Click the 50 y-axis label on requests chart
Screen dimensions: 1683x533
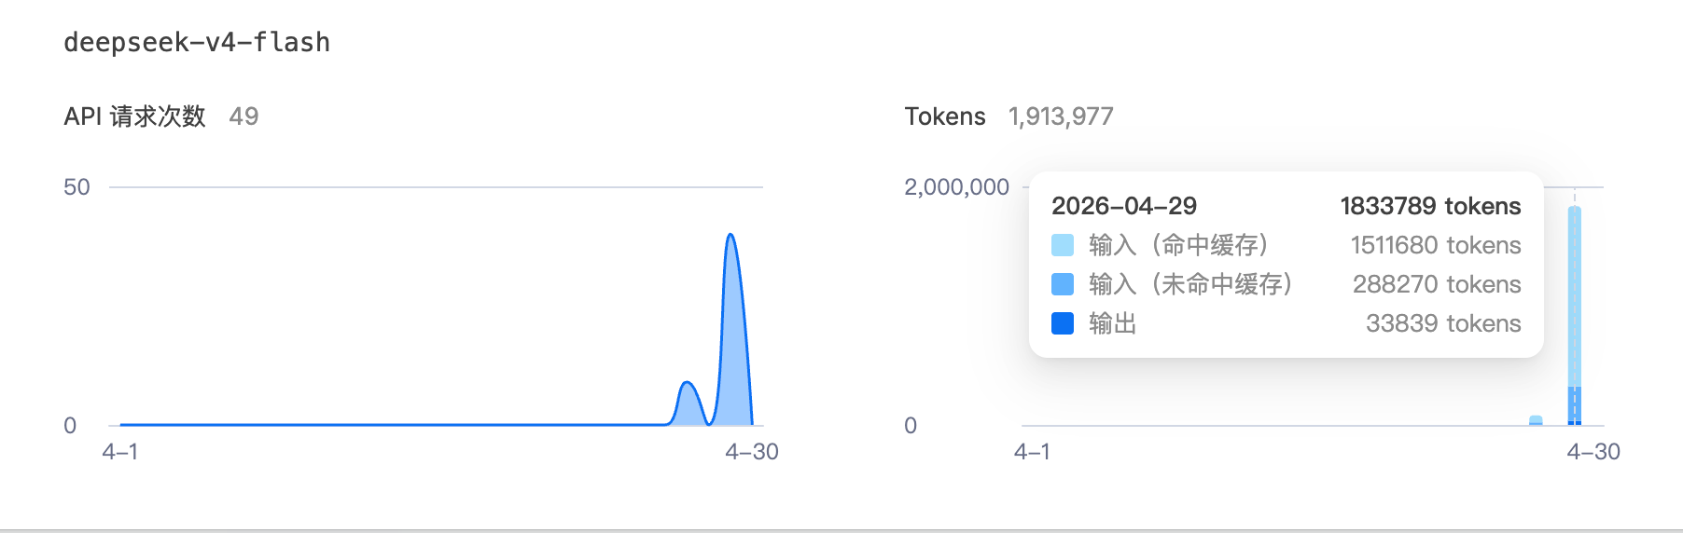pyautogui.click(x=76, y=187)
